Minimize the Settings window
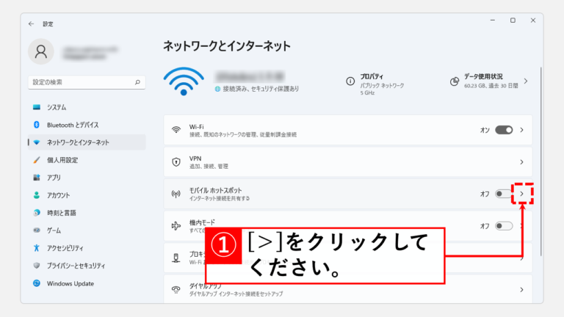The width and height of the screenshot is (564, 317). pyautogui.click(x=493, y=21)
